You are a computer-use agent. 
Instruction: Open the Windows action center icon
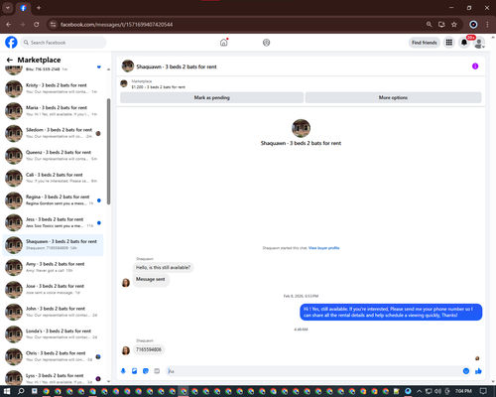[x=483, y=391]
